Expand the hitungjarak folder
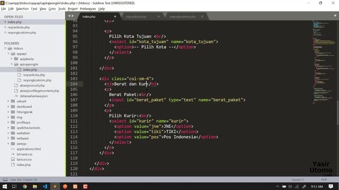Viewport: 339px width, 190px height. coord(8,112)
